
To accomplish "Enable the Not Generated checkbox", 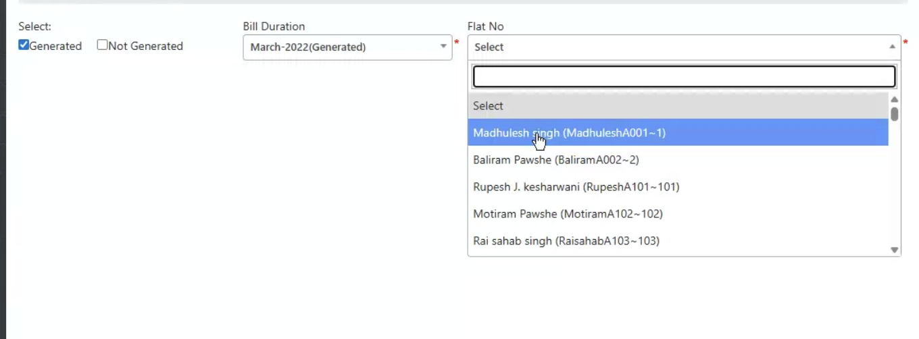I will pos(102,45).
